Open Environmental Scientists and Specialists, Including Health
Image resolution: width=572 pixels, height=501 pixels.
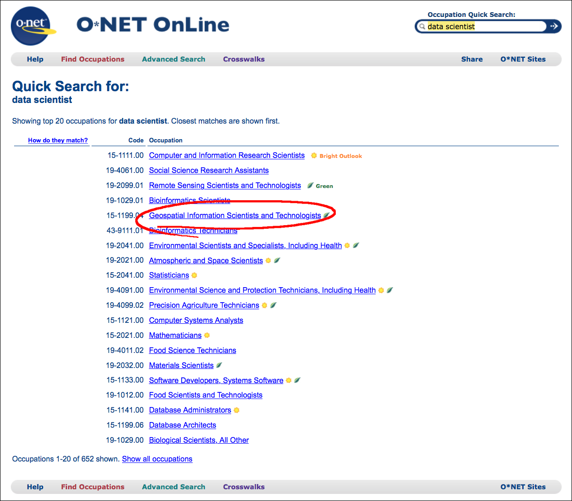(245, 245)
